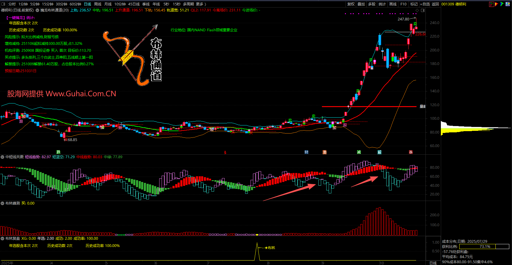Click the diamond icon above the price axis
This screenshot has height=265, width=512.
click(417, 10)
